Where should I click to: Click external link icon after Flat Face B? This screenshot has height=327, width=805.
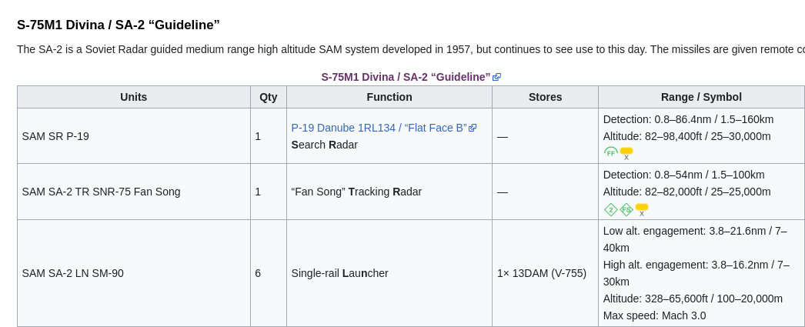click(473, 128)
